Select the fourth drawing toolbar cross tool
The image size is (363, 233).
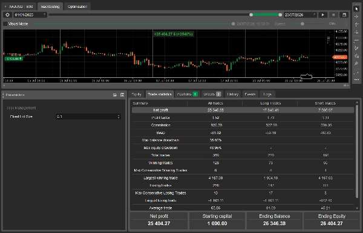click(356, 32)
